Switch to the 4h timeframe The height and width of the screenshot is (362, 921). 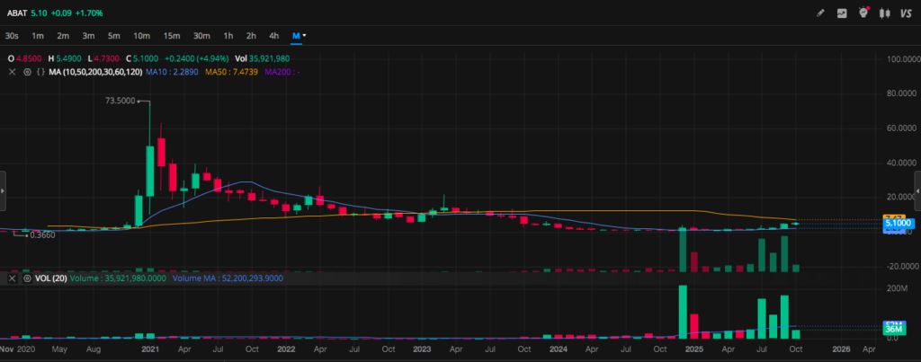(273, 36)
